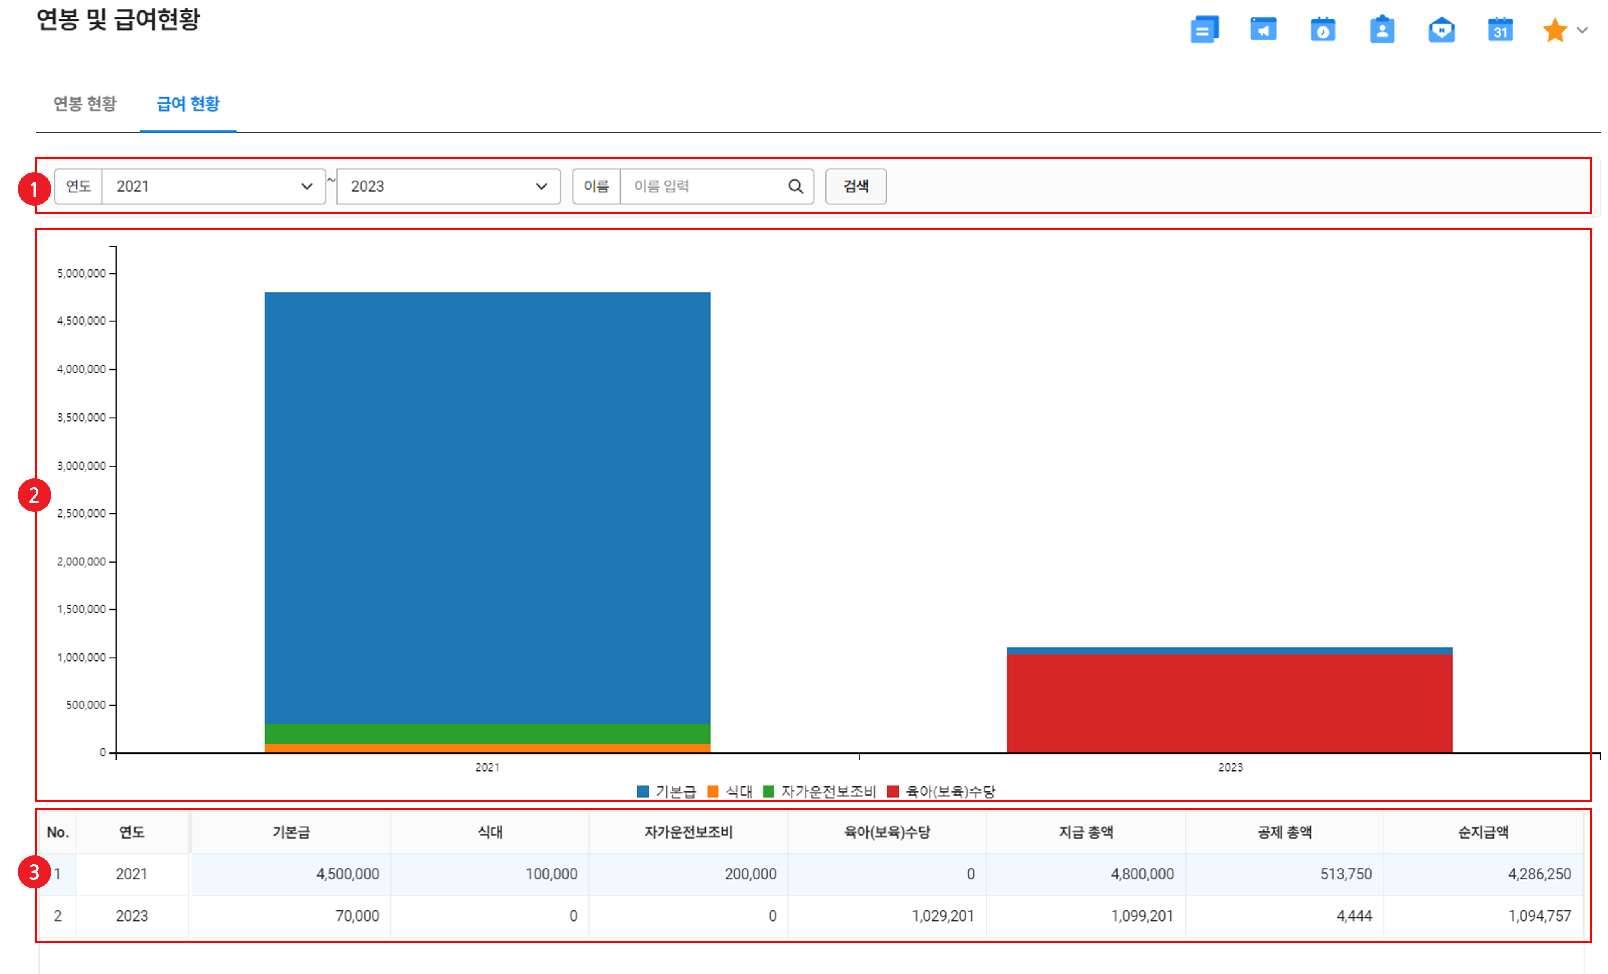Click the orange favorites star icon
The height and width of the screenshot is (974, 1608).
[x=1555, y=30]
